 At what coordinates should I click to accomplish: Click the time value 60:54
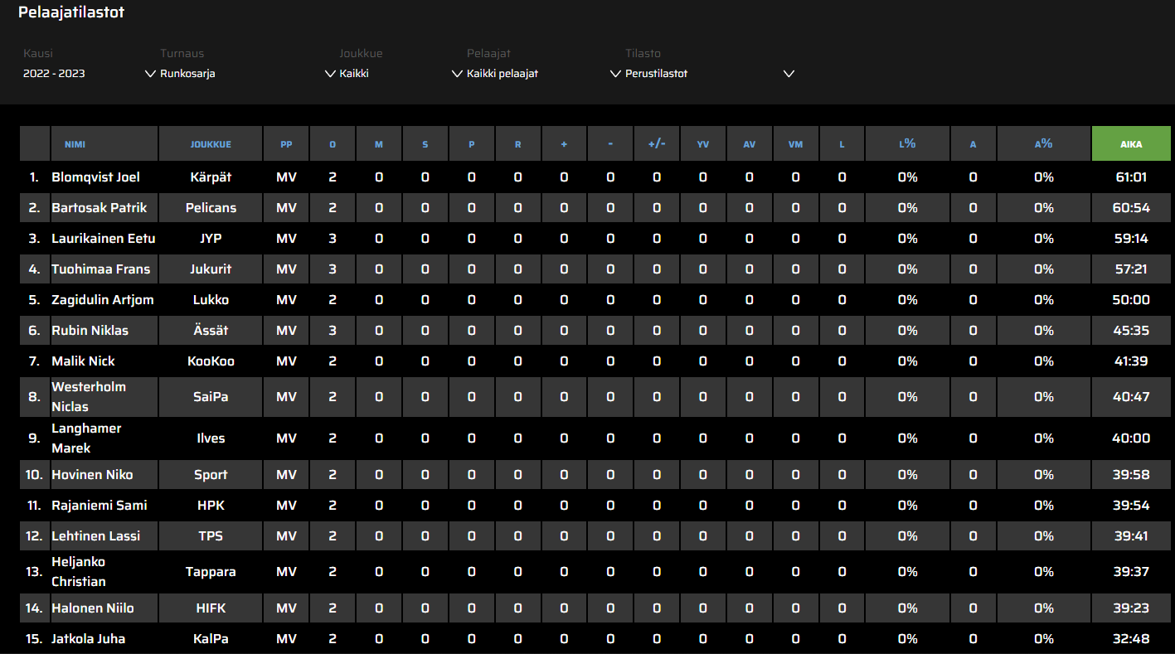(1131, 208)
